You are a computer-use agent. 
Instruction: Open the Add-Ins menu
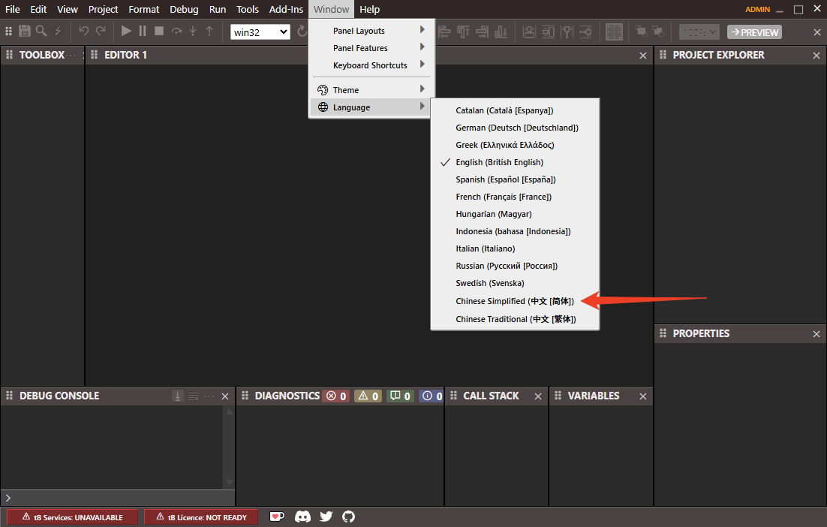[286, 10]
